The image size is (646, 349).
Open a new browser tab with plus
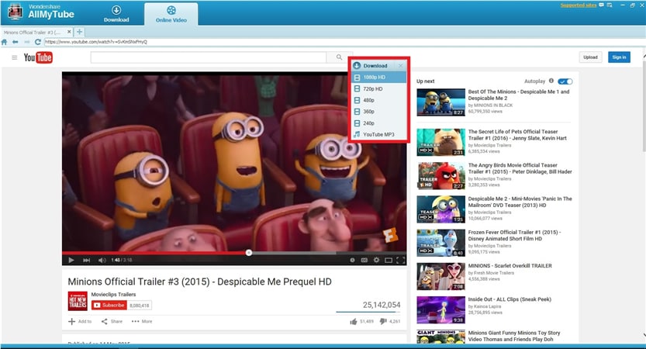click(80, 32)
